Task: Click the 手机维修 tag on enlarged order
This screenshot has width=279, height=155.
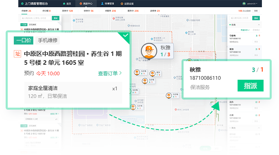Action: click(48, 40)
